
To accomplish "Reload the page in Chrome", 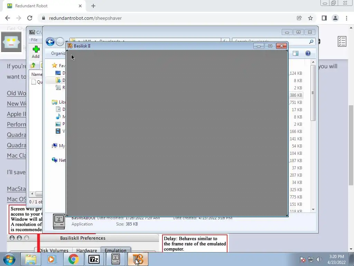I will pos(30,18).
